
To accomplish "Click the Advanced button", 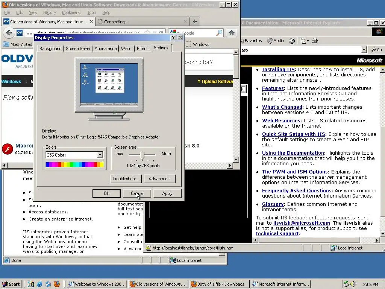I will (159, 179).
